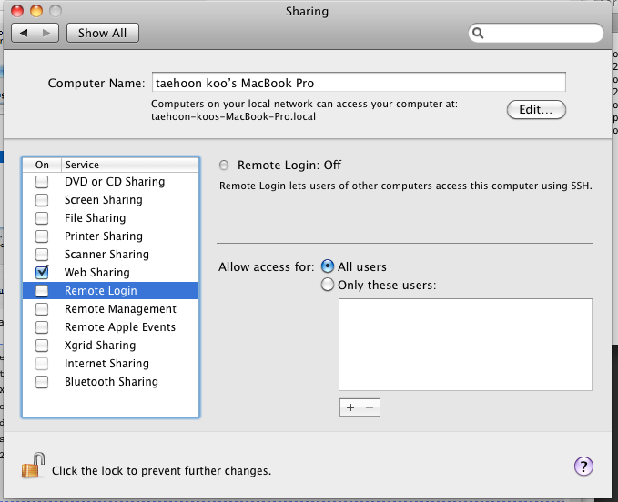Select the Printer Sharing service row

click(x=111, y=236)
